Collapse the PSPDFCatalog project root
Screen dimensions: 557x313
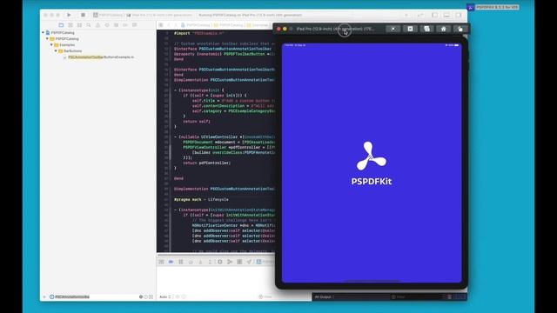(43, 33)
